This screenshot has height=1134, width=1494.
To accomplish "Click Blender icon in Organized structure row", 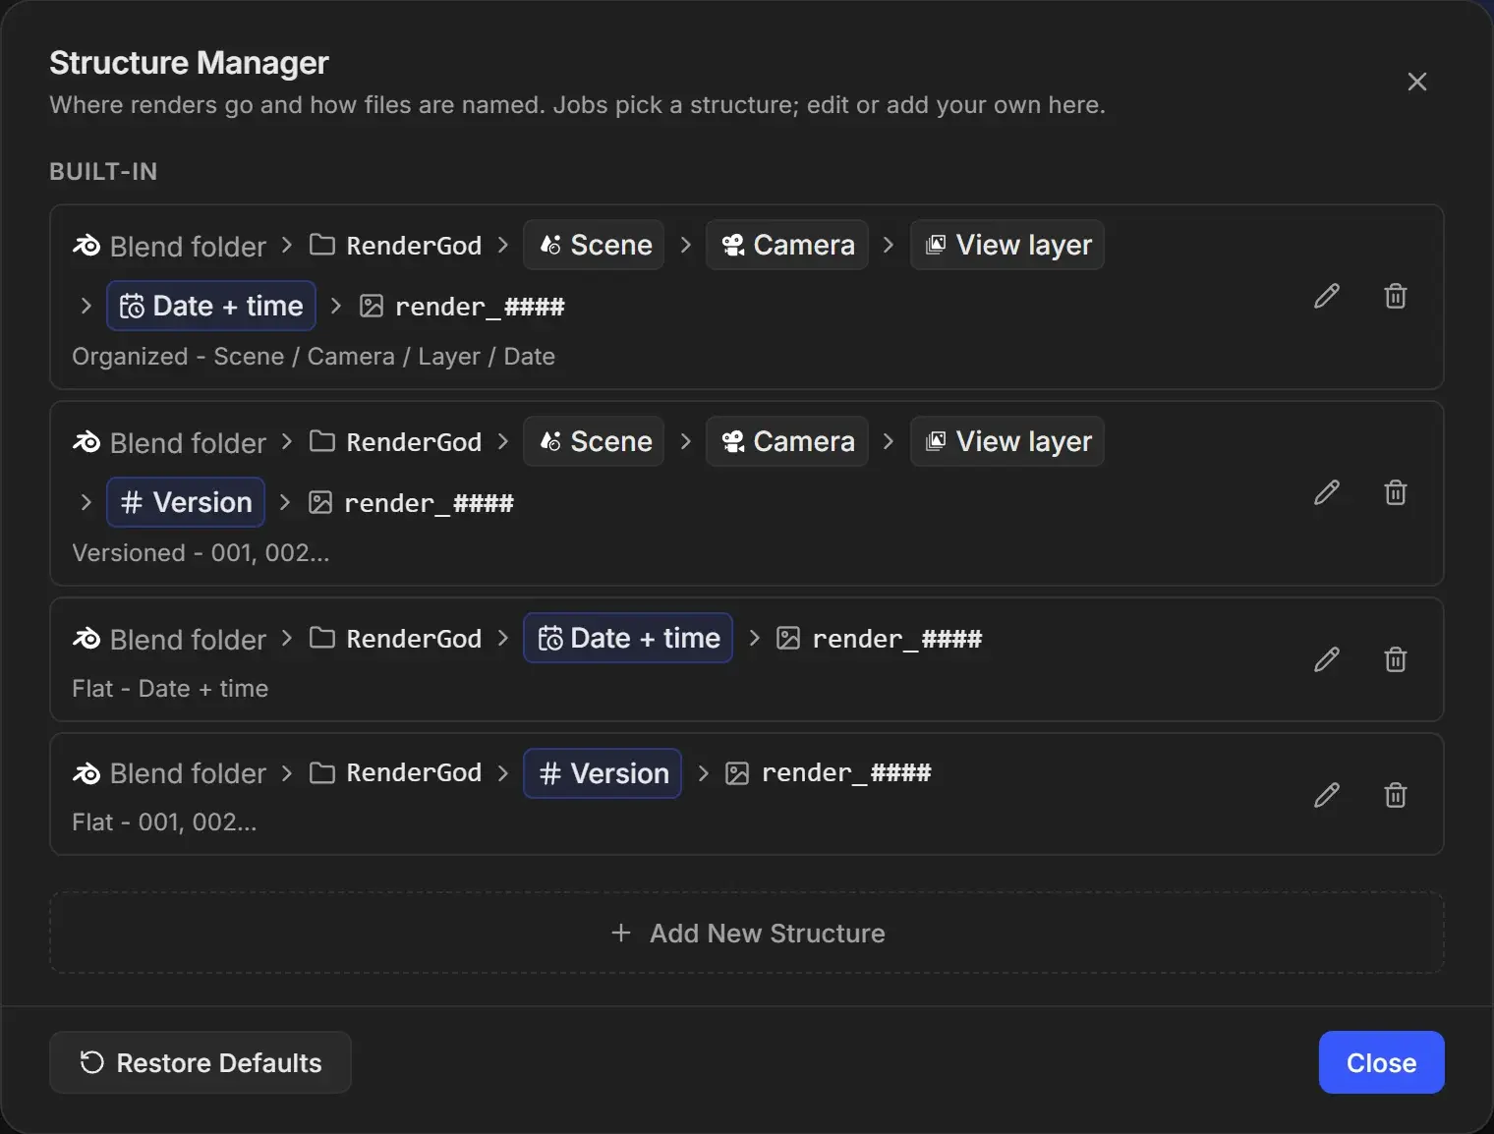I will pyautogui.click(x=86, y=246).
